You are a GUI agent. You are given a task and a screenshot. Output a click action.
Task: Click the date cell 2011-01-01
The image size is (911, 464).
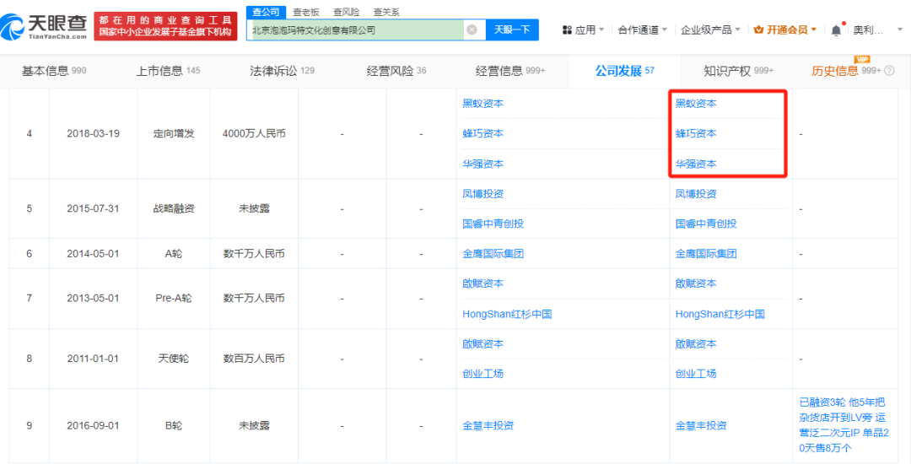pos(93,359)
